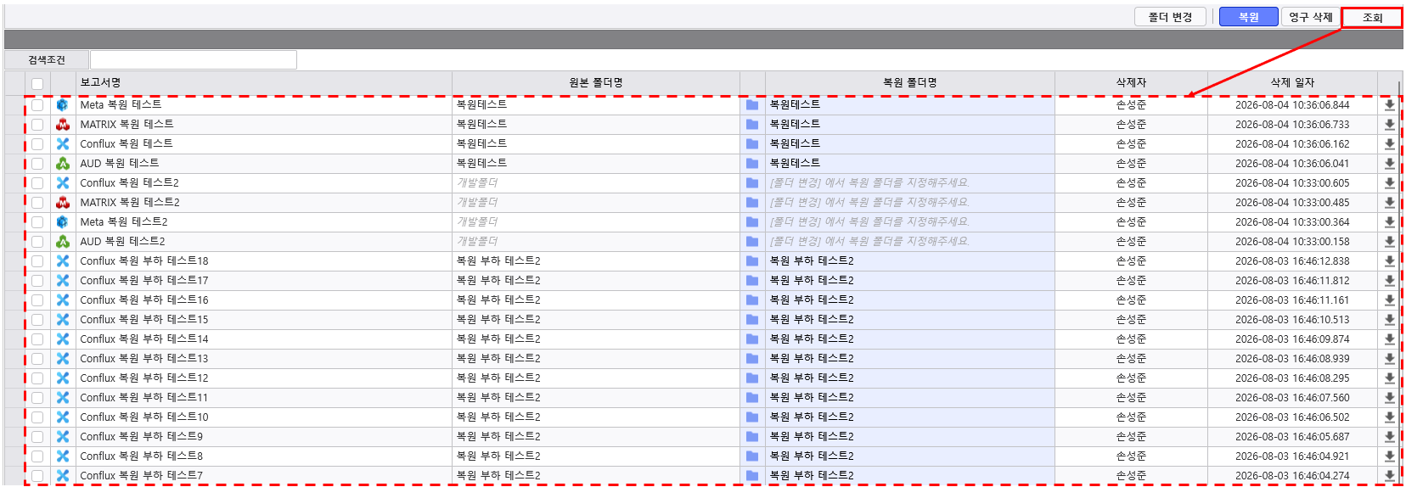
Task: Click the Meta report icon for Meta 복원 테스트
Action: coord(63,105)
